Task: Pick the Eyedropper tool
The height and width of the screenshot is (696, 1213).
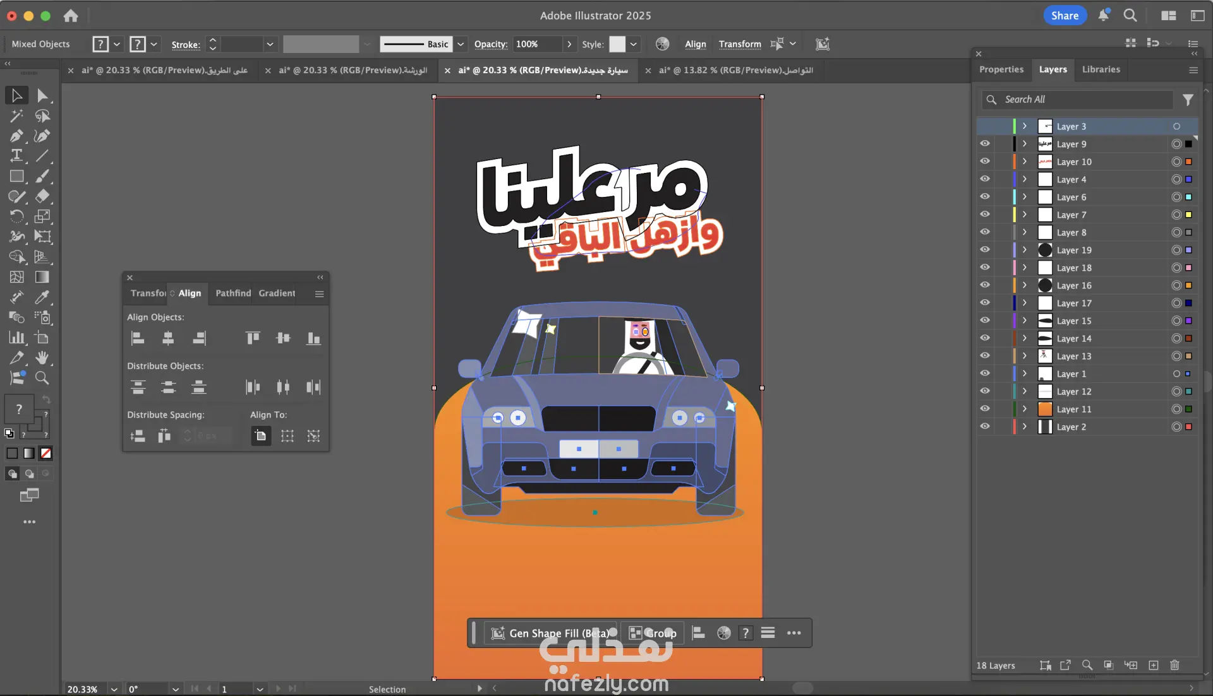Action: (42, 297)
